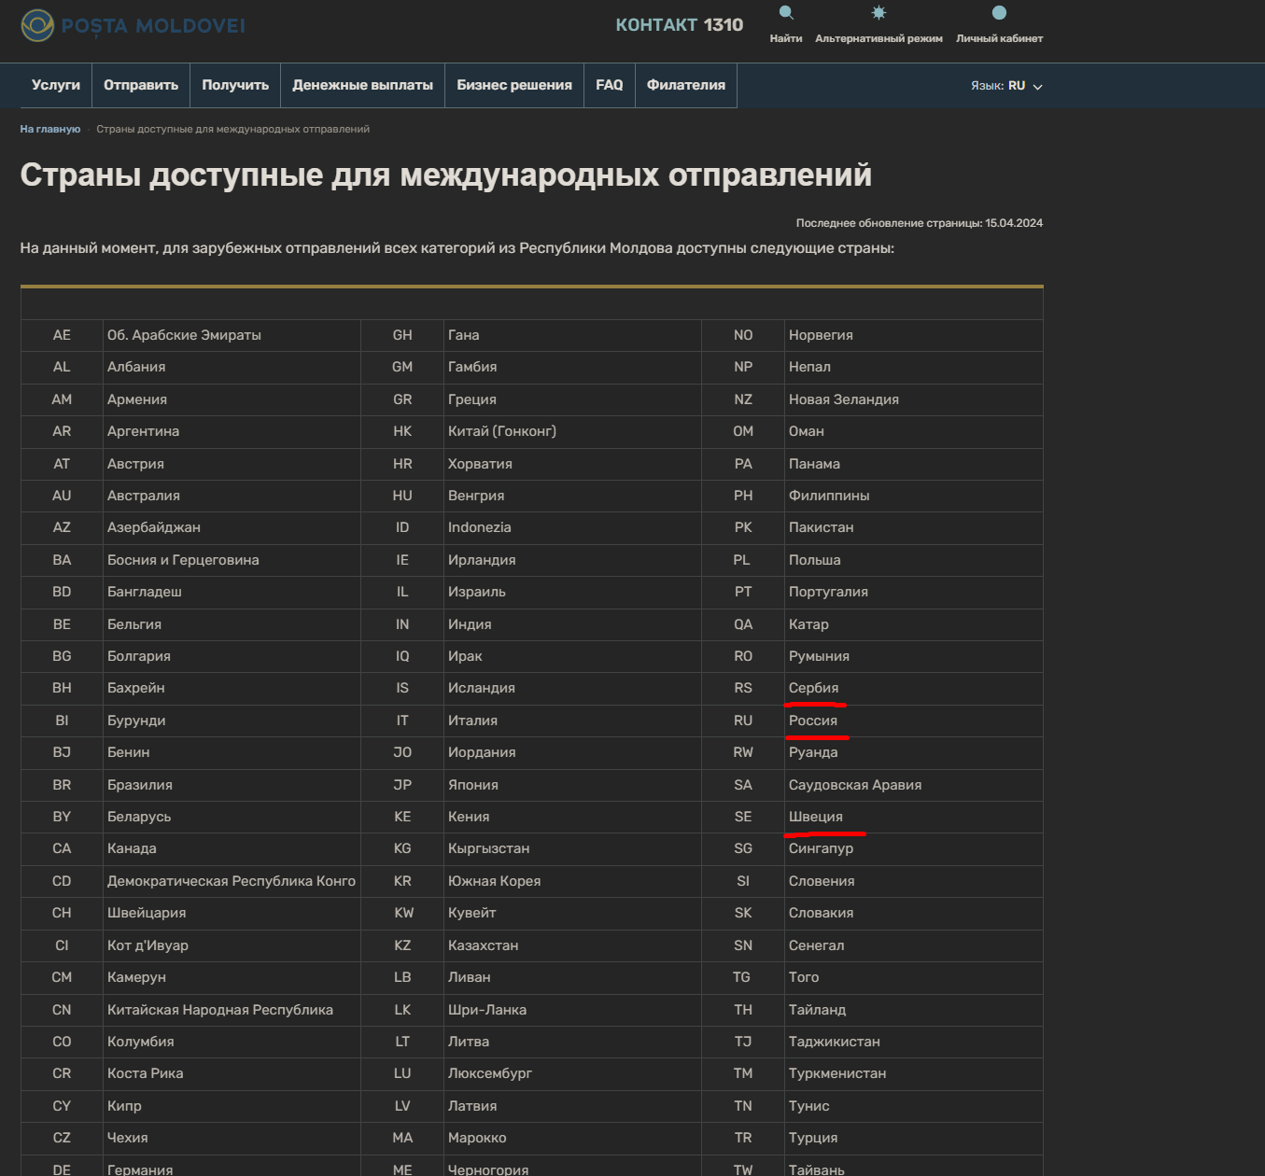Select the Коста Рика cell
The height and width of the screenshot is (1176, 1265).
tap(232, 1073)
